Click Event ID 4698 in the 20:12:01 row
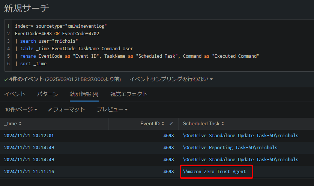The image size is (314, 186). pyautogui.click(x=168, y=136)
